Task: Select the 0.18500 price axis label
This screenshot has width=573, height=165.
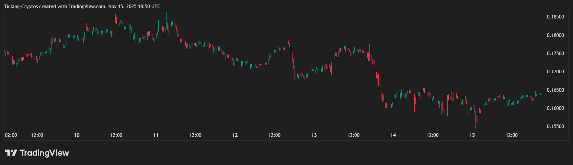Action: (x=555, y=17)
